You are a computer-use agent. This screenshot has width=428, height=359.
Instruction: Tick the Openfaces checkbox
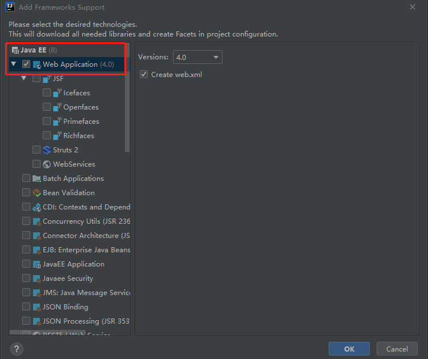47,107
